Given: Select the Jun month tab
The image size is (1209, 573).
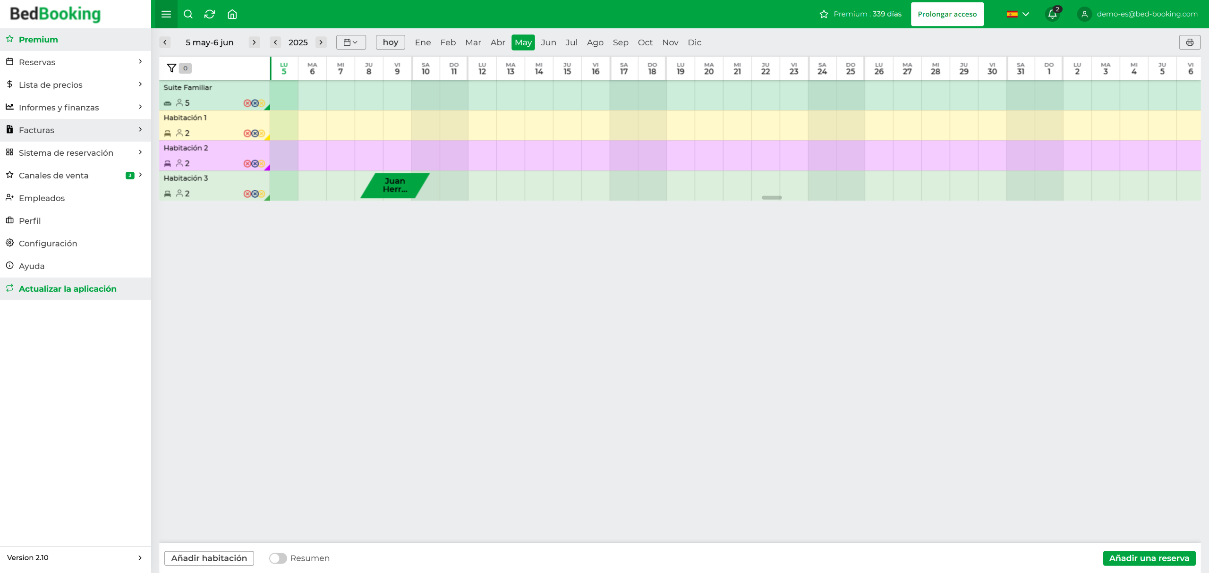Looking at the screenshot, I should (x=548, y=42).
